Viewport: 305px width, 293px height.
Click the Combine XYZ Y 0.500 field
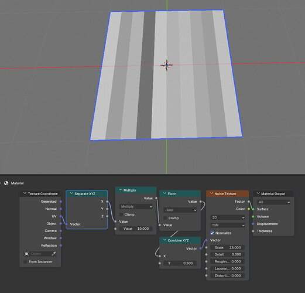click(x=180, y=263)
